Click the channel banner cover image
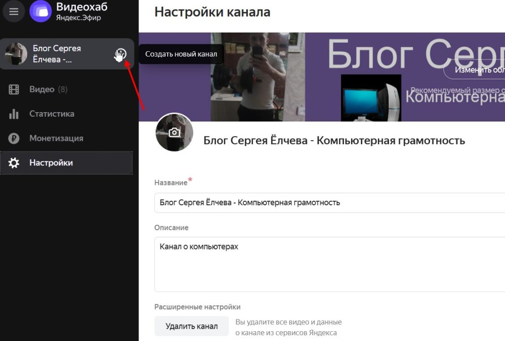505x341 pixels. pos(322,77)
